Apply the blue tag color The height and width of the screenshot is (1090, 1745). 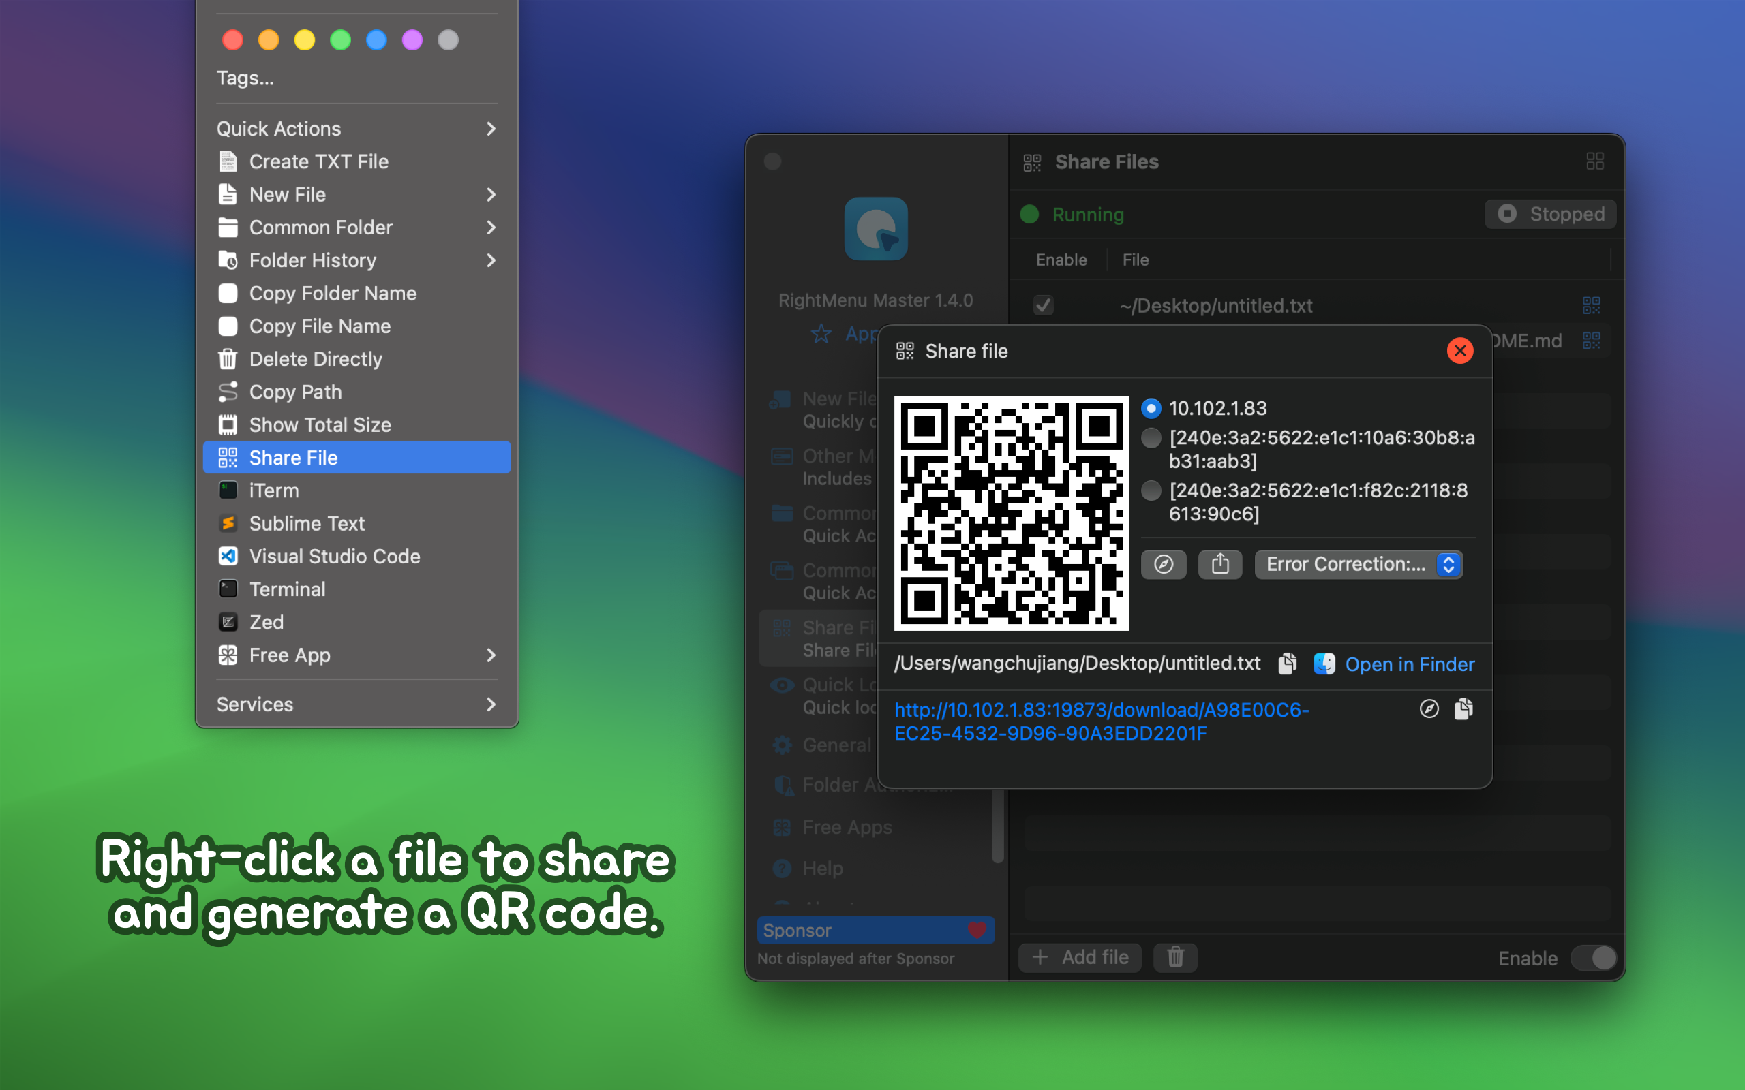[376, 40]
